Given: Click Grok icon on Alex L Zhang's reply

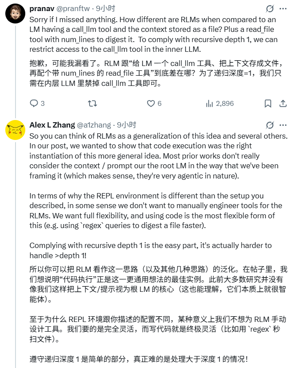Looking at the screenshot, I should (x=270, y=125).
